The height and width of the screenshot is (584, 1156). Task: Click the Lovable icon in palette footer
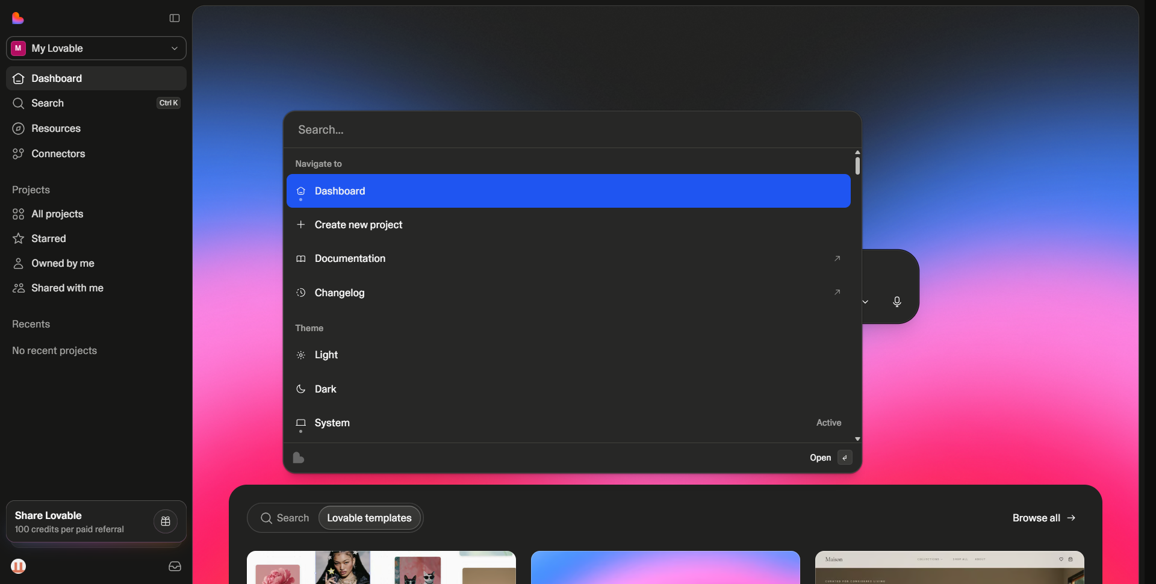click(298, 458)
